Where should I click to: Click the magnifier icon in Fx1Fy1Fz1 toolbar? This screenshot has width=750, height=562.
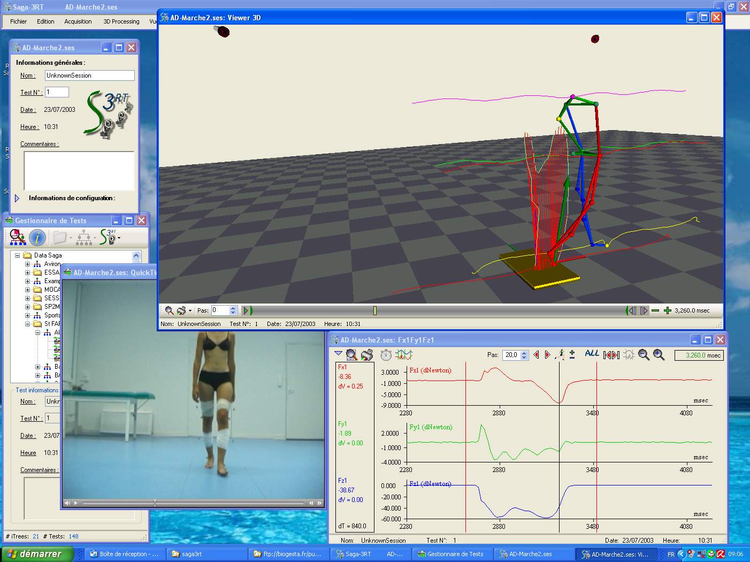(351, 354)
